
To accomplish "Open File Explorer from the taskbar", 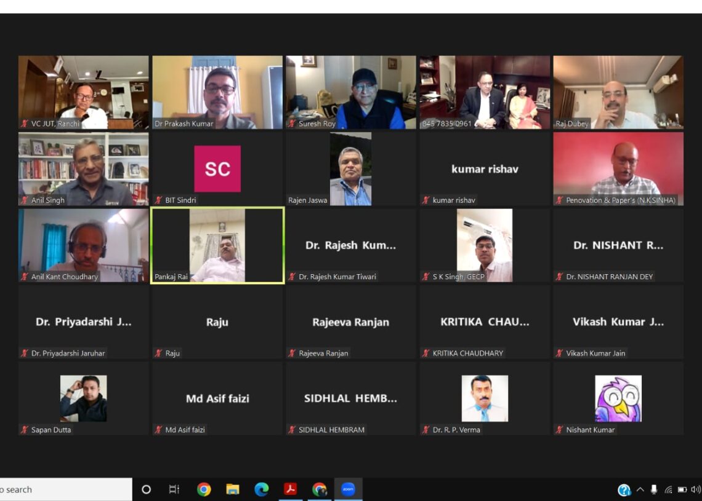I will [x=233, y=489].
